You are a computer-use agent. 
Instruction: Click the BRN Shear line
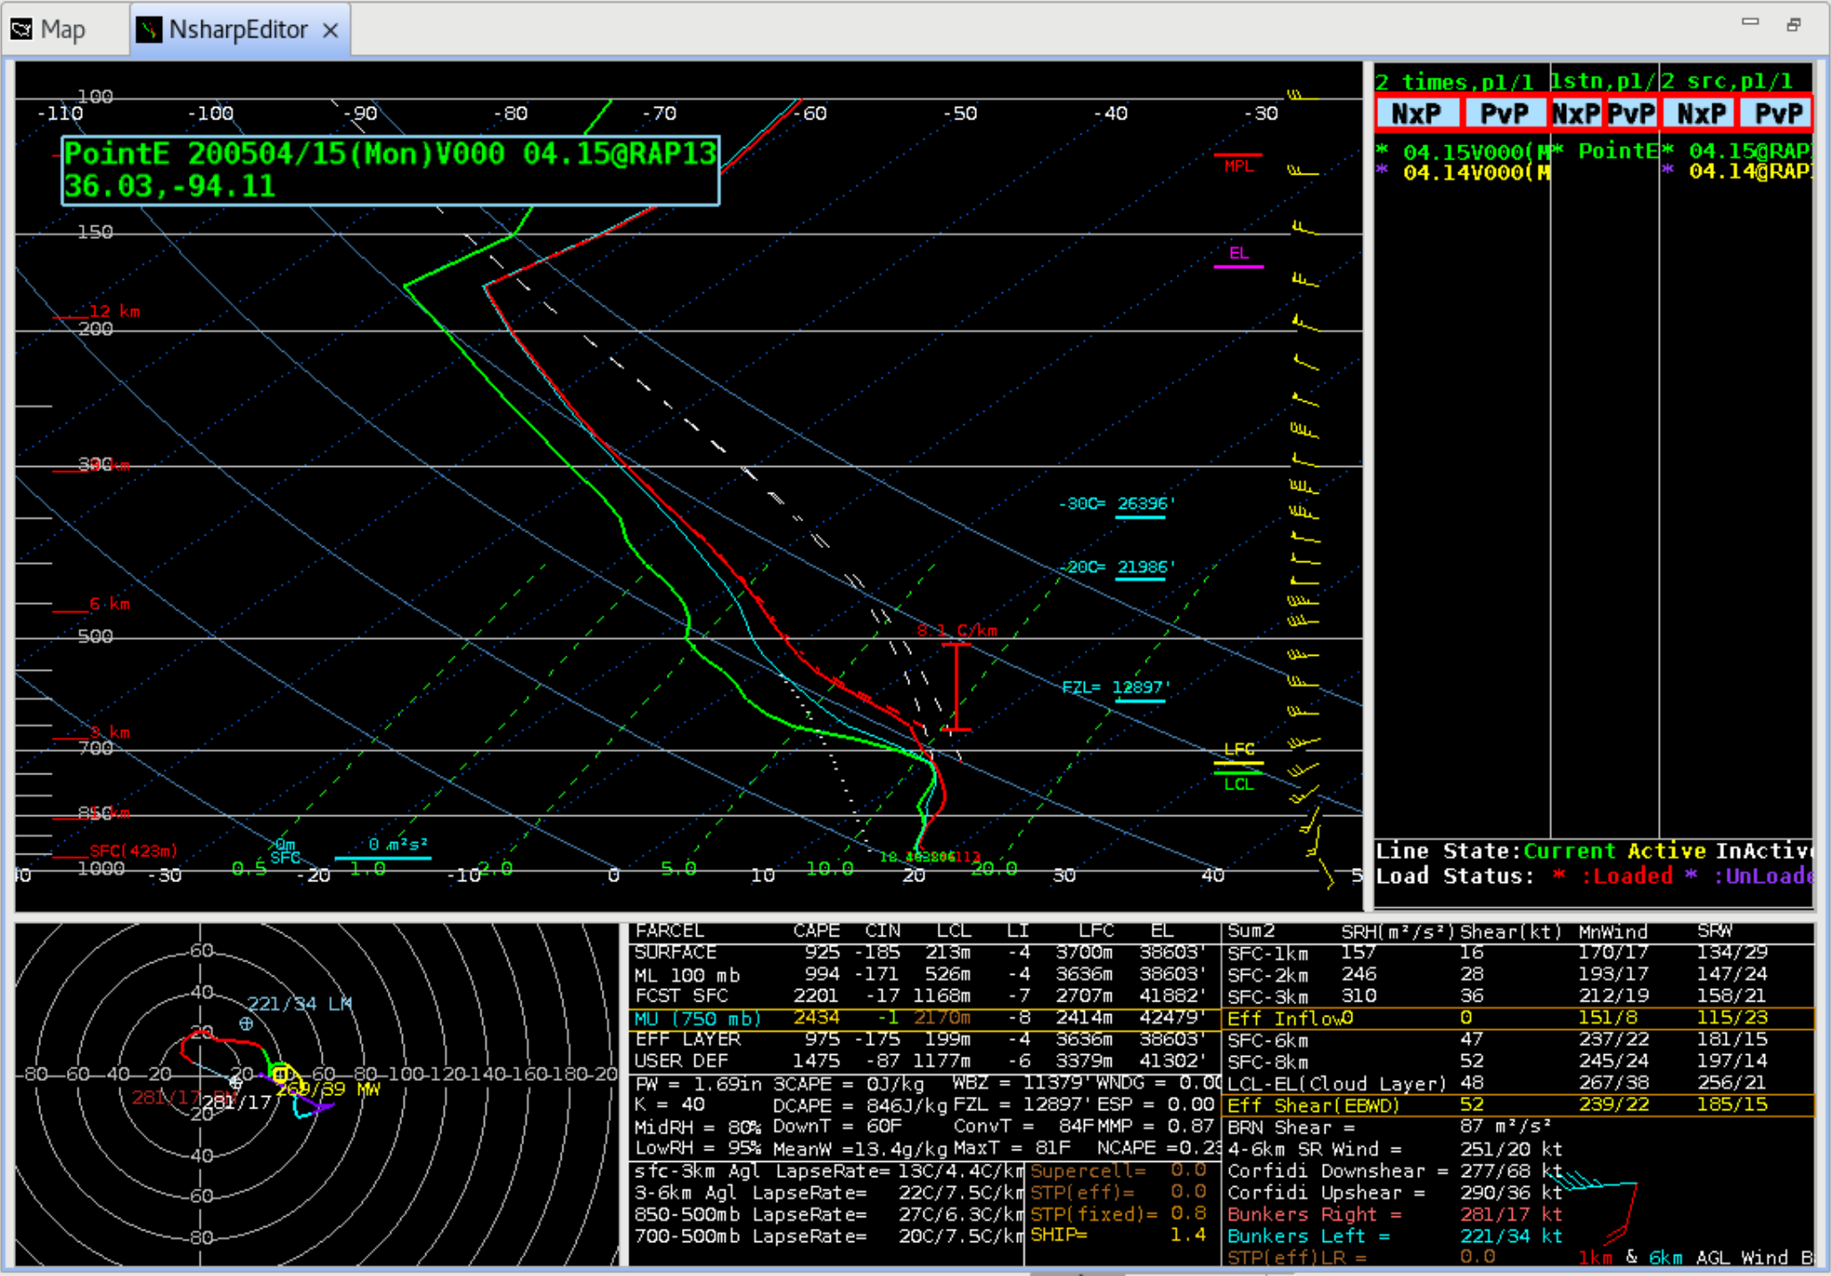(x=1390, y=1127)
